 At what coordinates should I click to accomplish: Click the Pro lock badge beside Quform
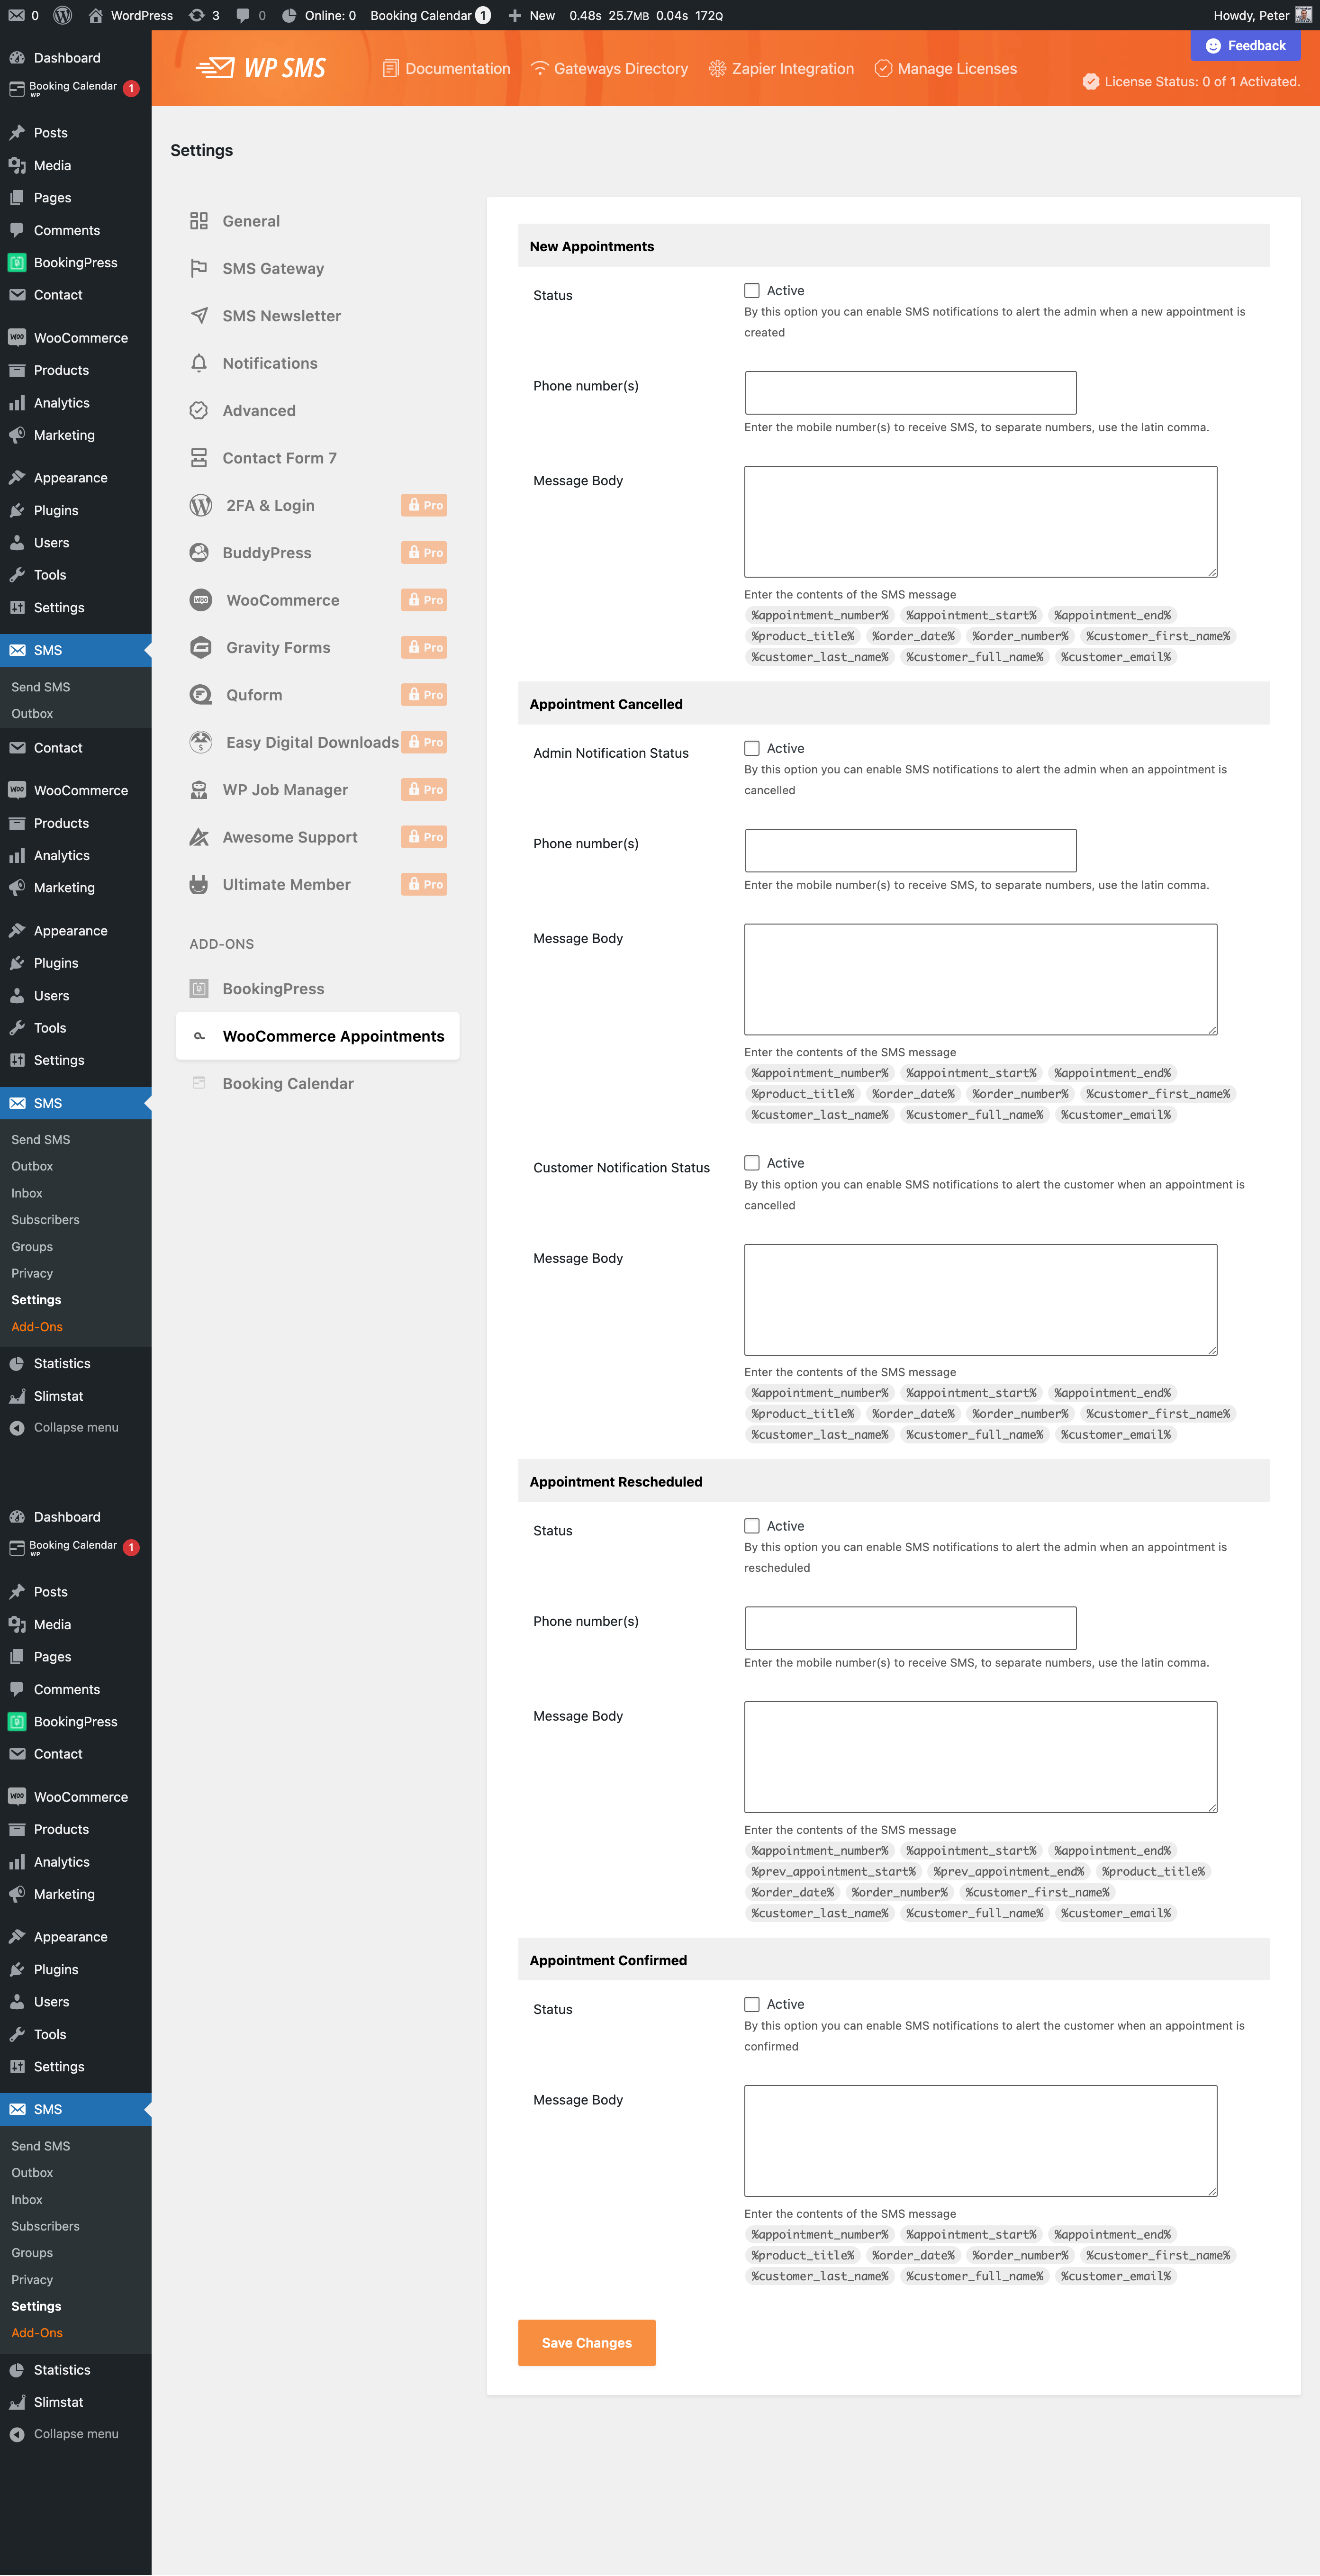click(424, 695)
